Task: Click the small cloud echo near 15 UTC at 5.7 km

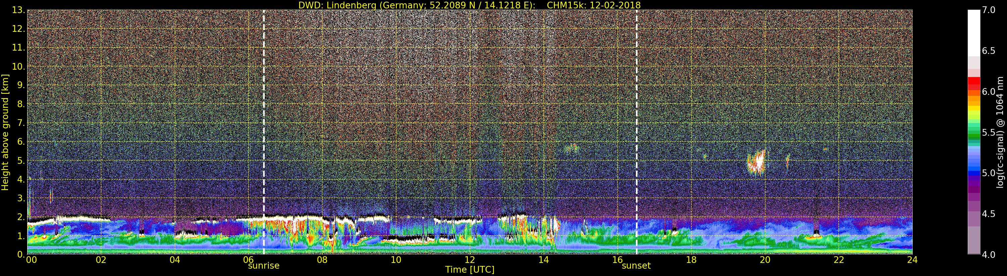Action: (x=572, y=148)
